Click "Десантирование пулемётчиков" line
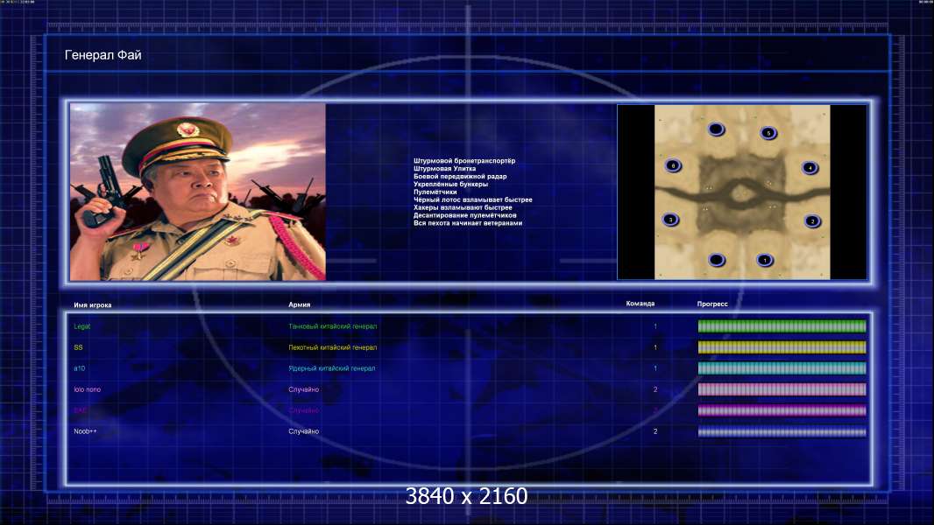934x525 pixels. click(x=464, y=215)
